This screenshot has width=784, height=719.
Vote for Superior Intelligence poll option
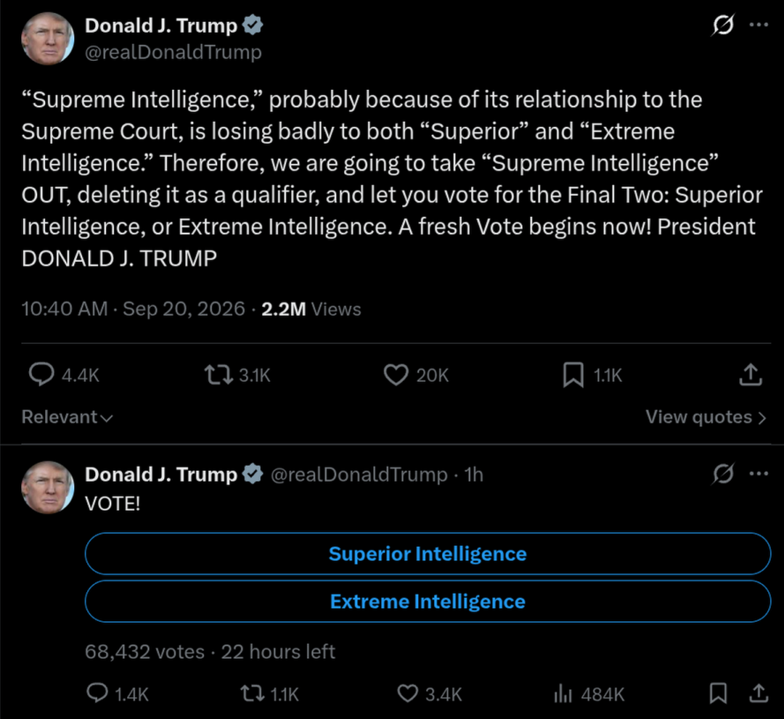tap(428, 554)
